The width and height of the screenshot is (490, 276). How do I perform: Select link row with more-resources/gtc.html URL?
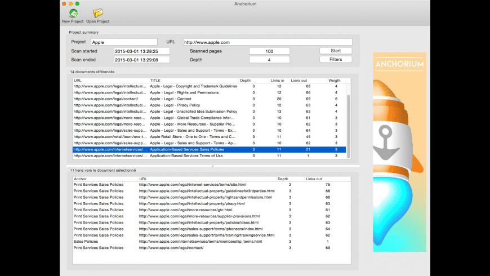coord(212,210)
